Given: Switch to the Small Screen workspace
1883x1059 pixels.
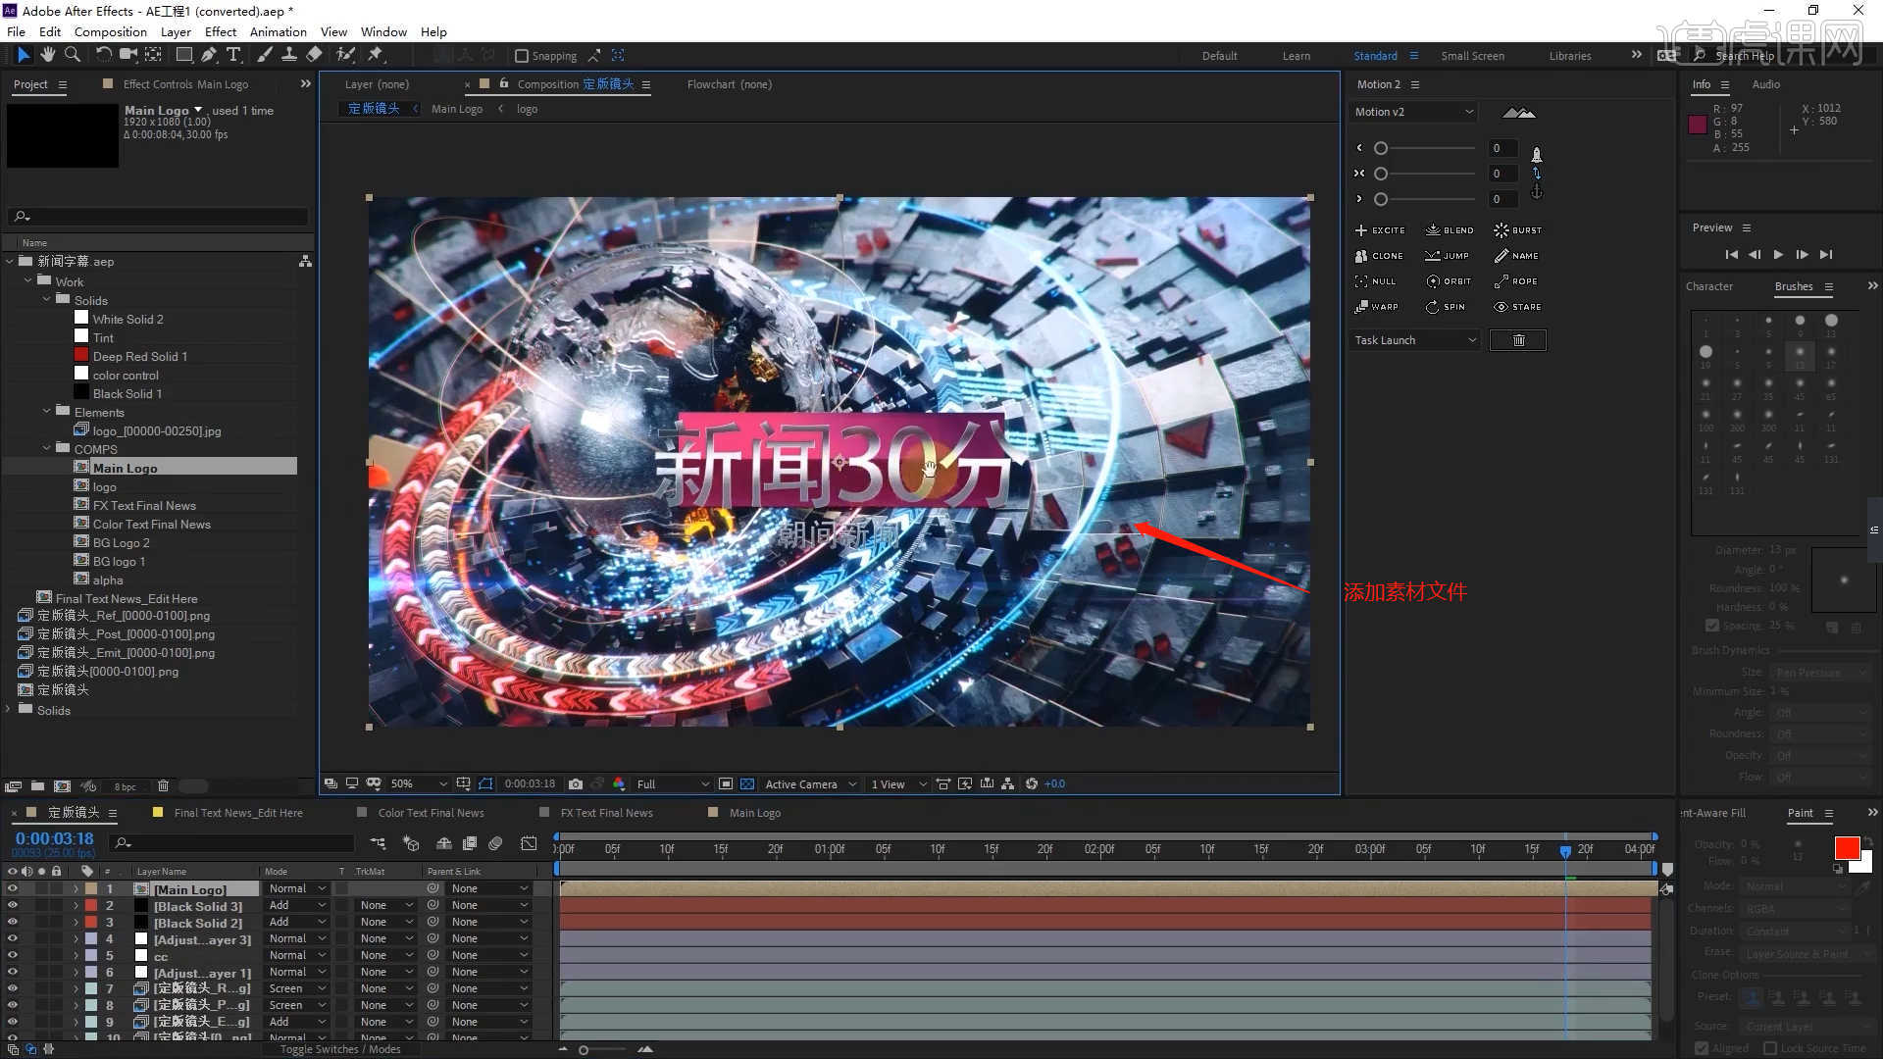Looking at the screenshot, I should coord(1472,56).
